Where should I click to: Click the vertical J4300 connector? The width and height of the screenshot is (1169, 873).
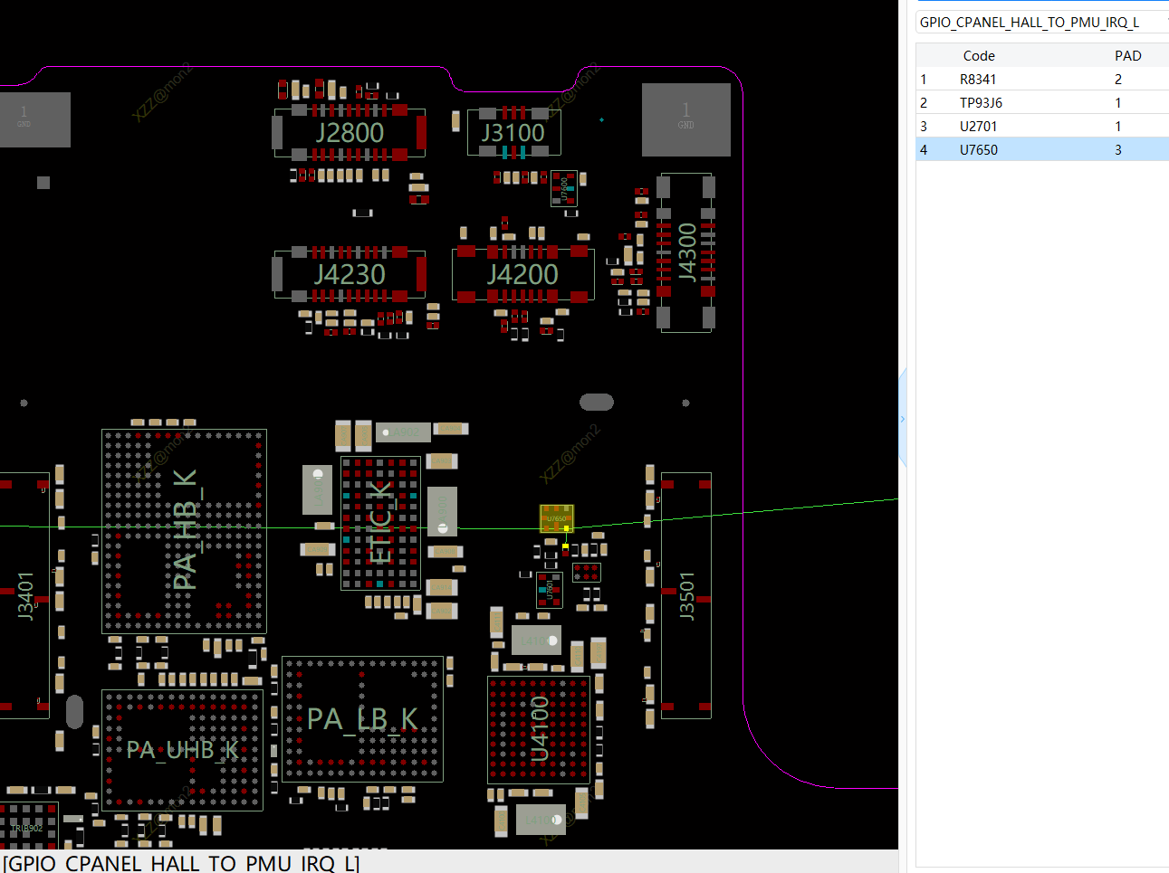pyautogui.click(x=686, y=252)
